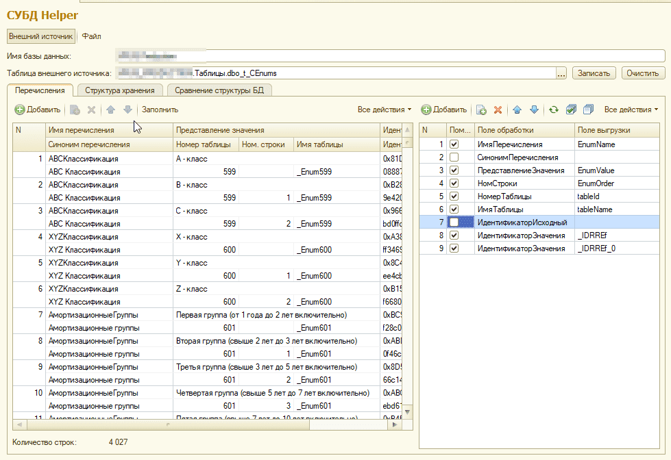Toggle checkbox in the _IDRREf row
This screenshot has height=460, width=671.
454,235
